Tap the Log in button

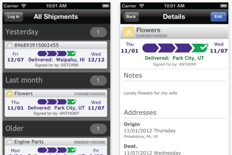click(14, 17)
